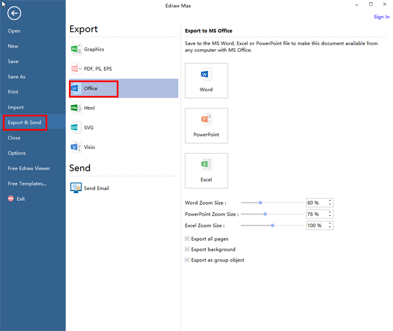
Task: Select Export & Send in sidebar
Action: pos(24,123)
